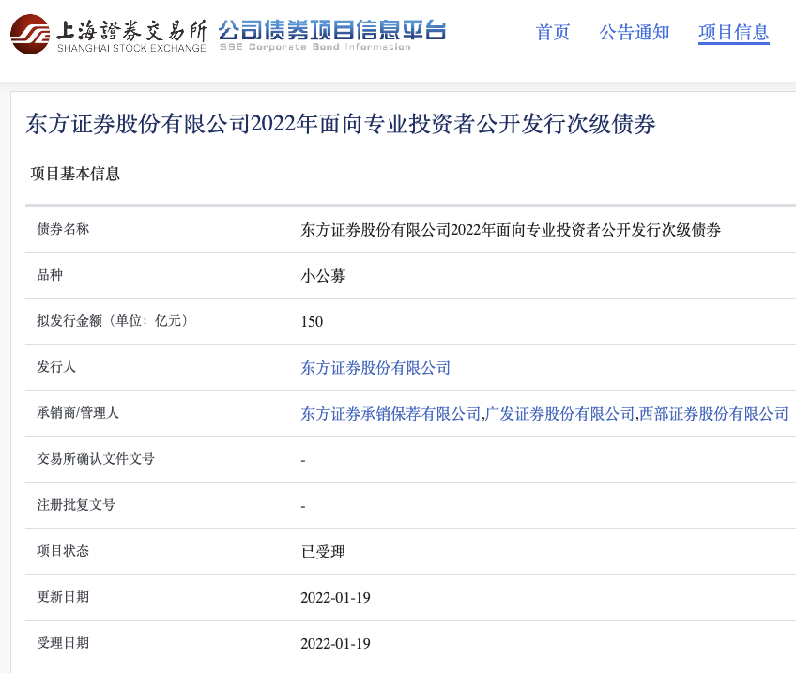
Task: Click the 交易所确认文件文号 row label
Action: [96, 459]
